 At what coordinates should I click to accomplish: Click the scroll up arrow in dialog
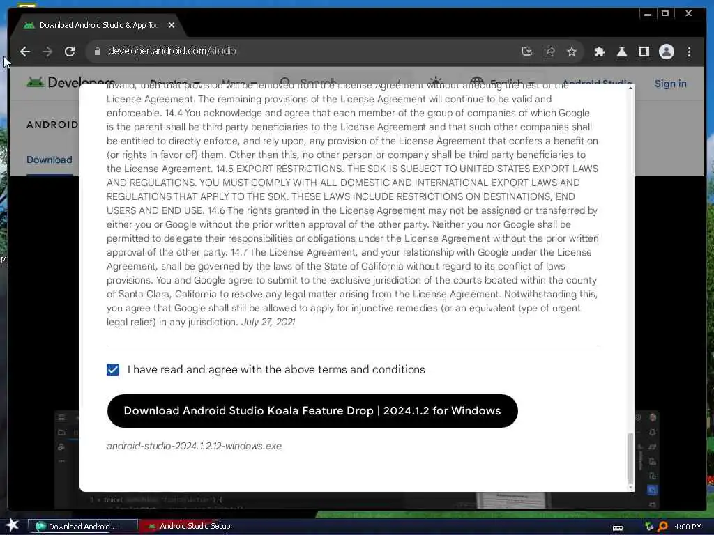[630, 88]
